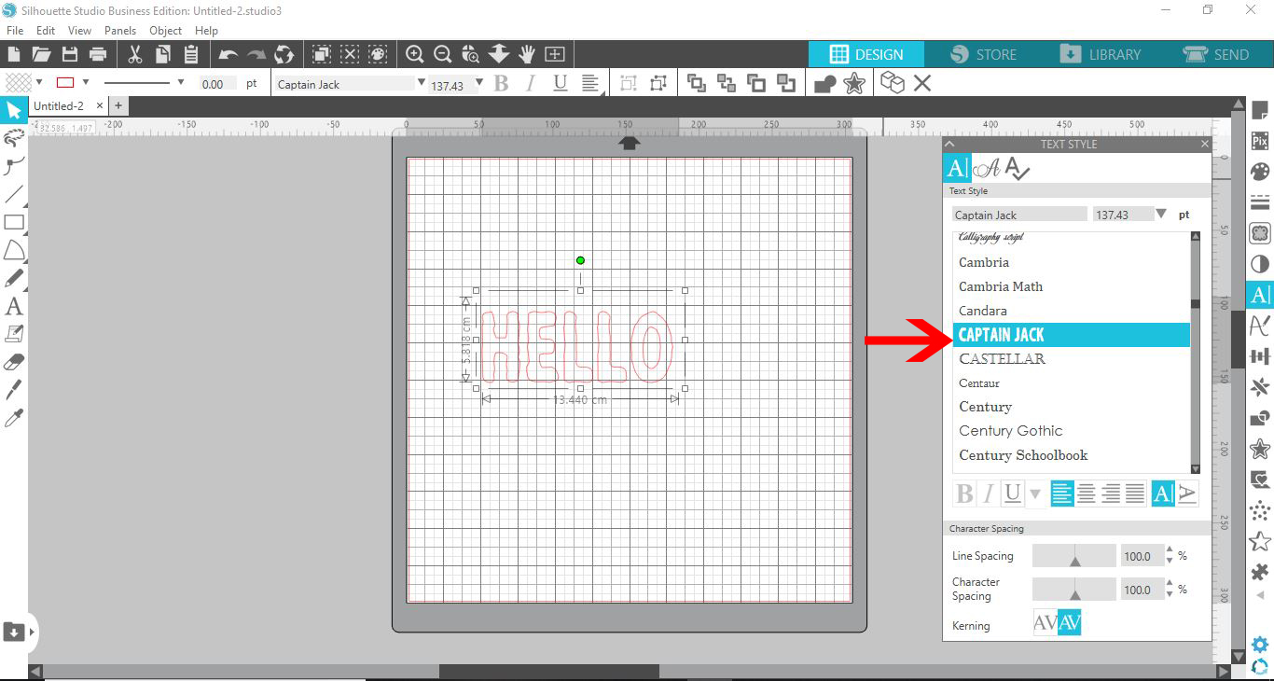Open a file with the folder icon
Screen dimensions: 1274x681
pos(41,54)
